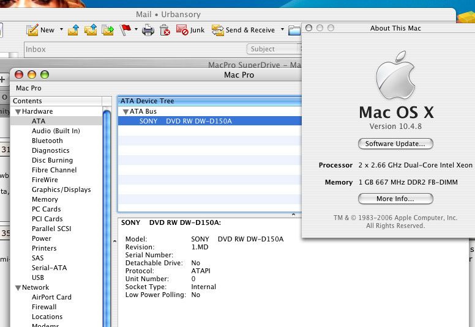This screenshot has height=327, width=475.
Task: Click the pane splitter handle above details
Action: (293, 215)
